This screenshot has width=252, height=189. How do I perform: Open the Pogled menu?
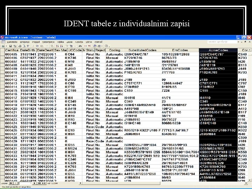tap(36, 42)
